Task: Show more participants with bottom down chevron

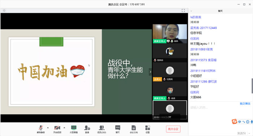Action: click(170, 117)
